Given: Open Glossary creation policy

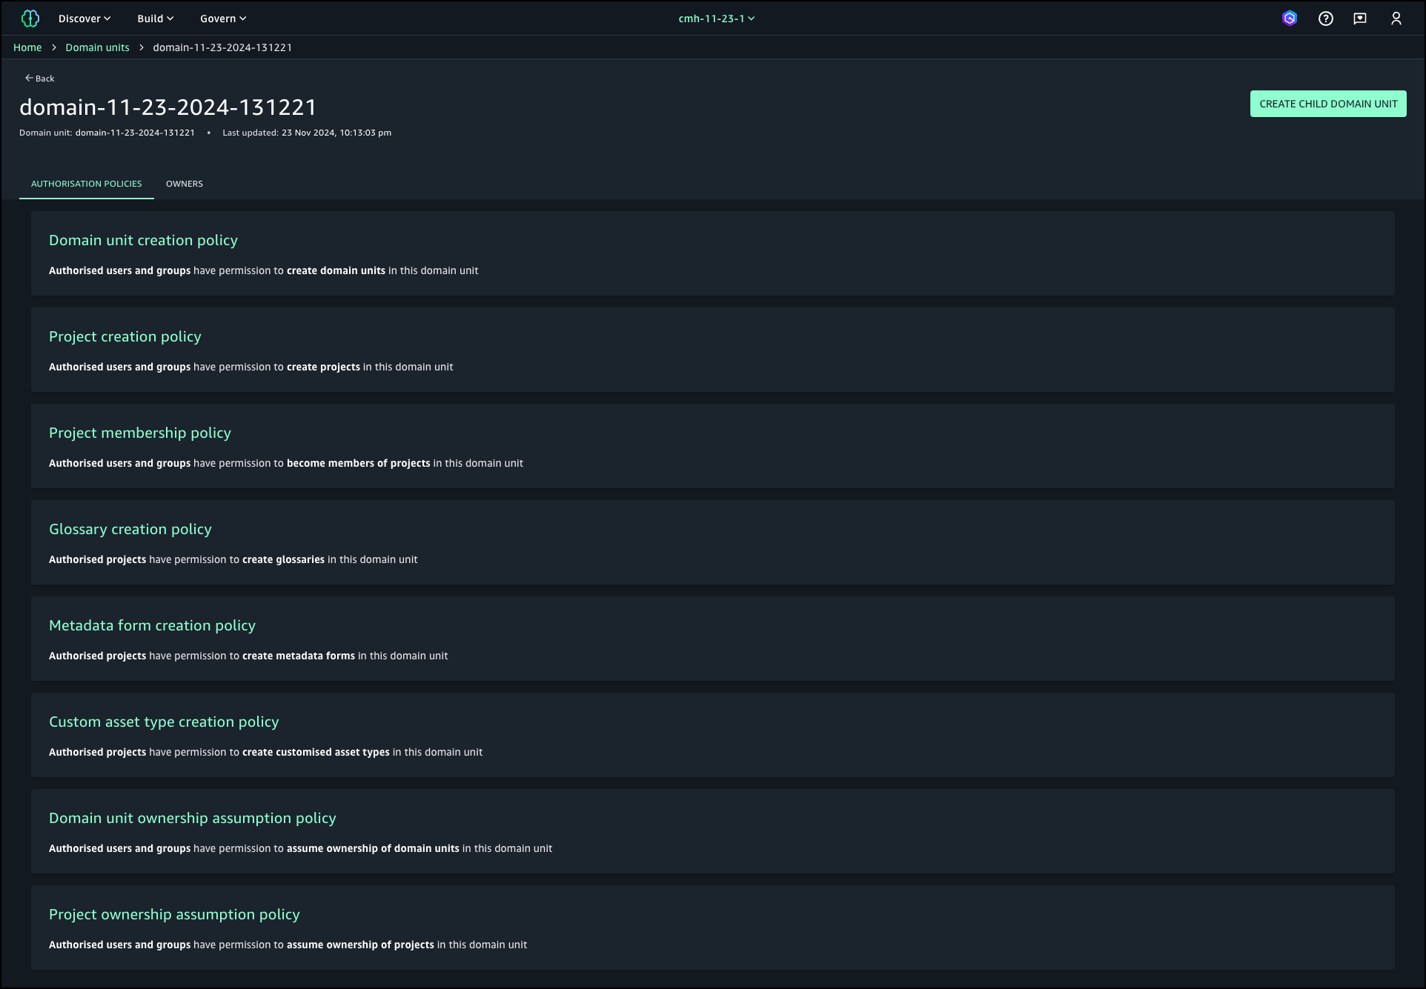Looking at the screenshot, I should (x=130, y=529).
